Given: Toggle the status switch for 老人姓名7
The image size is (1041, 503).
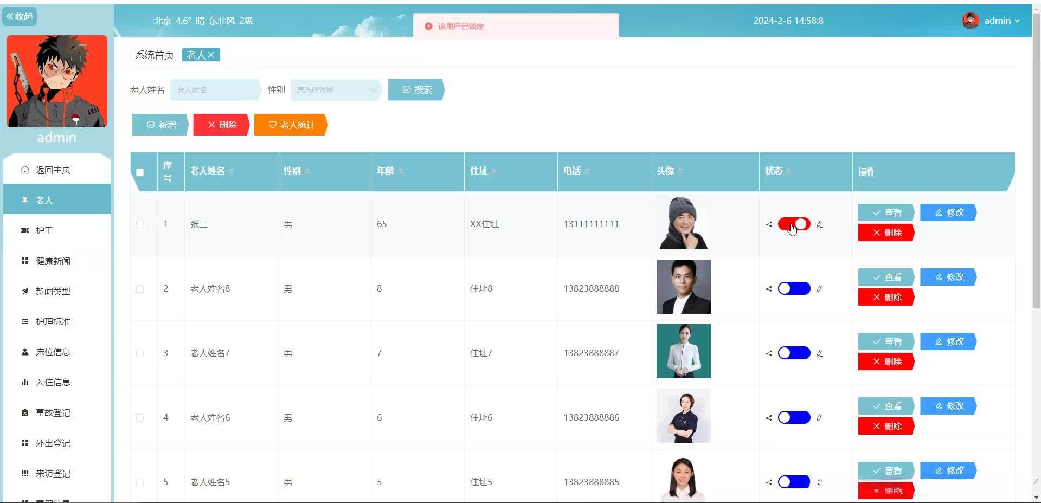Looking at the screenshot, I should pyautogui.click(x=794, y=353).
